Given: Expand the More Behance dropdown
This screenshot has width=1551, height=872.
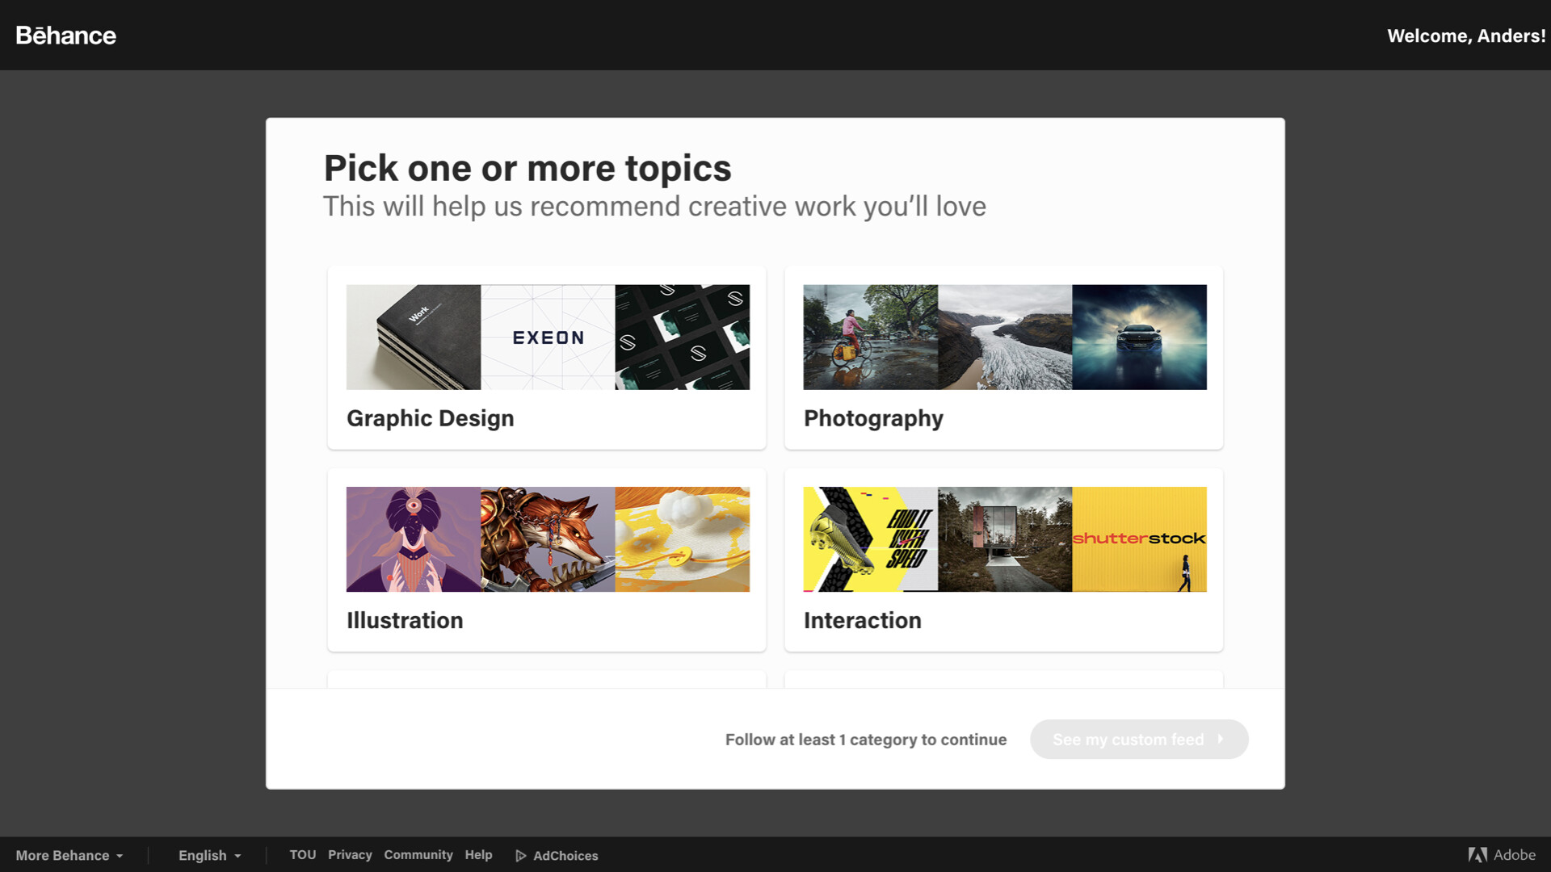Looking at the screenshot, I should pos(69,856).
